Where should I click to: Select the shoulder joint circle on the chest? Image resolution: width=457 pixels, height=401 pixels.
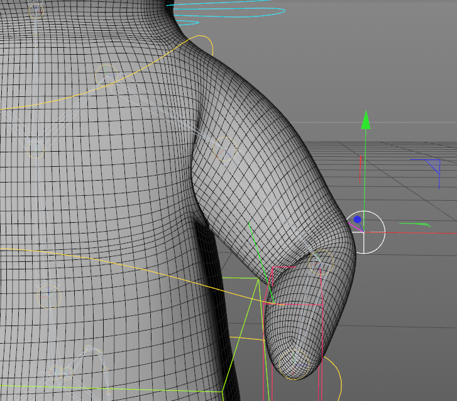click(106, 74)
